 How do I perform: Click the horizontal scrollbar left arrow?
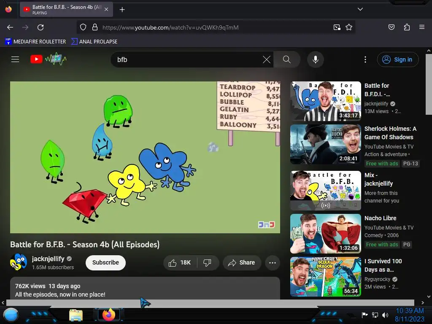3,302
